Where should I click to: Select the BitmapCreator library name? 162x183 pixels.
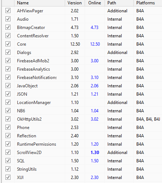(31, 28)
